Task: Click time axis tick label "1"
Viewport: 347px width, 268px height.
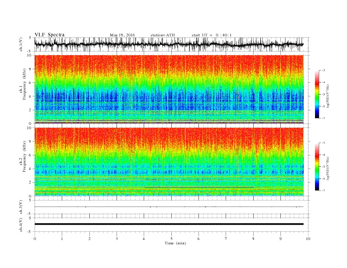Action: [62, 239]
